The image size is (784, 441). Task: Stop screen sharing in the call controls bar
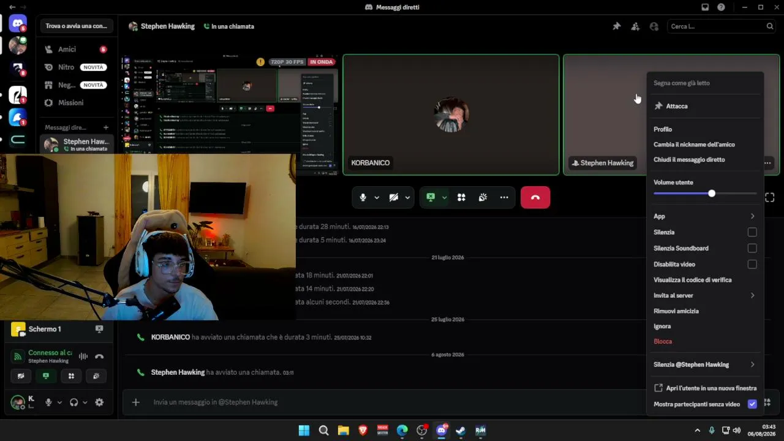pyautogui.click(x=431, y=197)
